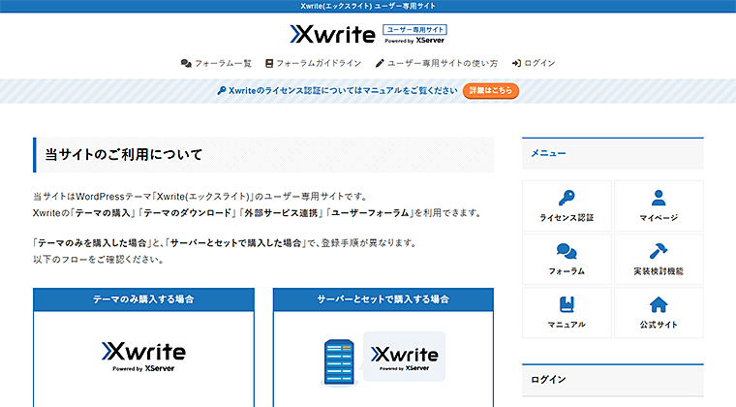Click the book icon beside フォーラムガイドライン

(x=269, y=63)
